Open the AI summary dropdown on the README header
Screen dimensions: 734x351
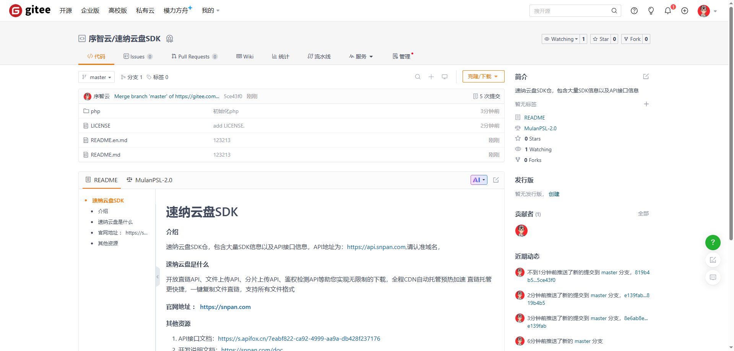(479, 180)
